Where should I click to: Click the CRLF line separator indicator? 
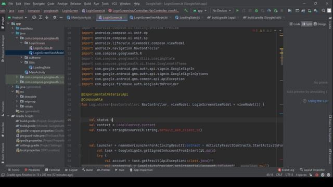[x=279, y=175]
